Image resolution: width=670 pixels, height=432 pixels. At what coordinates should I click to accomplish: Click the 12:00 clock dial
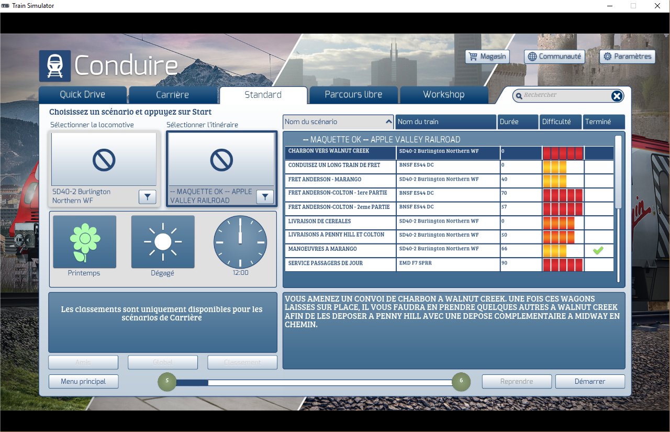(240, 242)
